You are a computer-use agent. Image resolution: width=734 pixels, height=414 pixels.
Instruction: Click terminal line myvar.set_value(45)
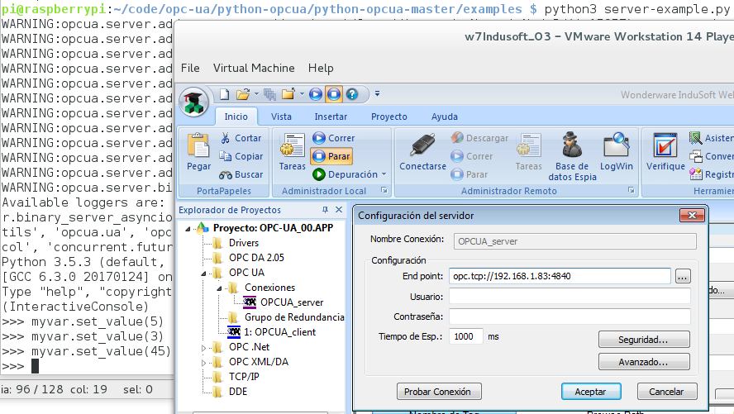point(101,351)
